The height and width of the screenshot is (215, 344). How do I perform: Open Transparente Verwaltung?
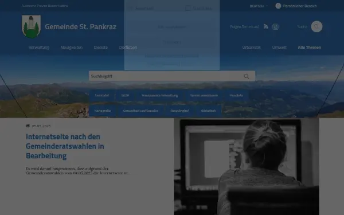click(x=160, y=95)
